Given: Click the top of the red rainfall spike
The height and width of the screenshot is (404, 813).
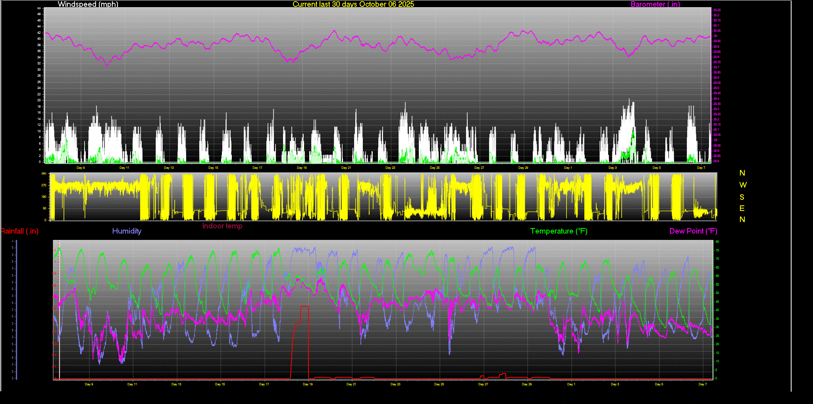Looking at the screenshot, I should pos(304,306).
